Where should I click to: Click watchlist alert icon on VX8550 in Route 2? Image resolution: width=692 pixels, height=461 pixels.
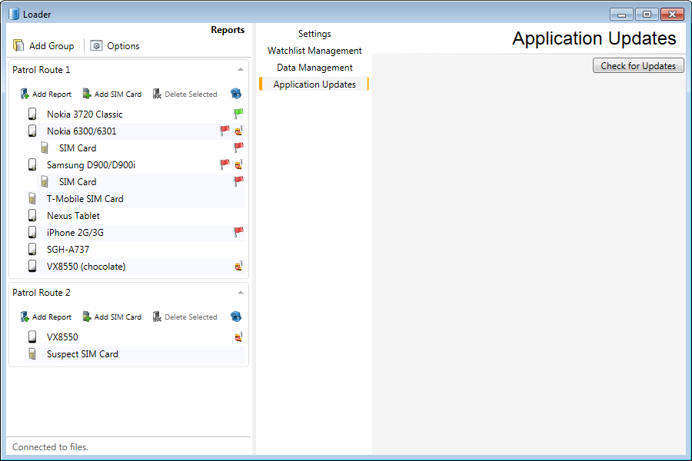pyautogui.click(x=239, y=337)
